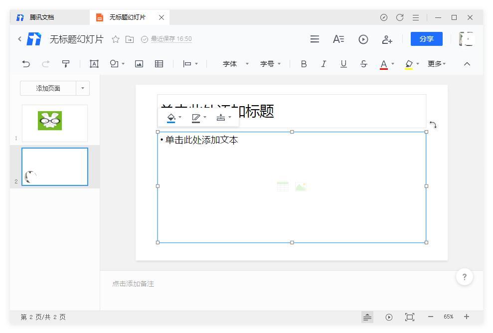Image resolution: width=493 pixels, height=333 pixels.
Task: Toggle bold formatting
Action: pos(304,64)
